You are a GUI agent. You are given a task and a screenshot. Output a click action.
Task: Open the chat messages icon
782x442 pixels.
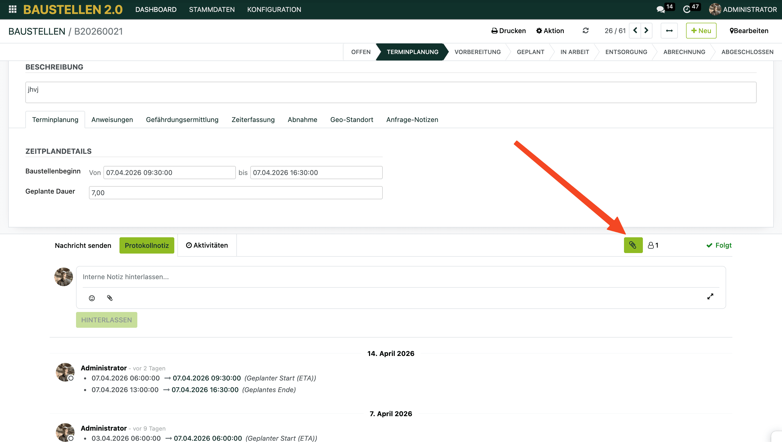tap(660, 9)
